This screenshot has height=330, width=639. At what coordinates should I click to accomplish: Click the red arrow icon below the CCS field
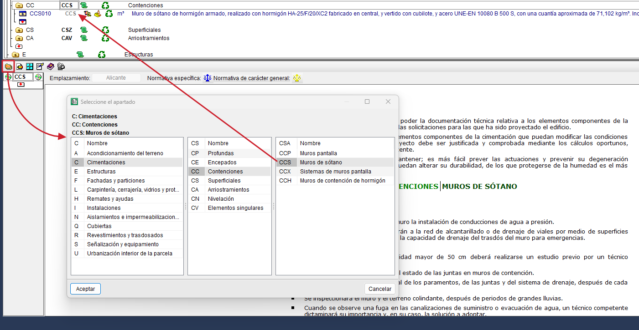[21, 85]
